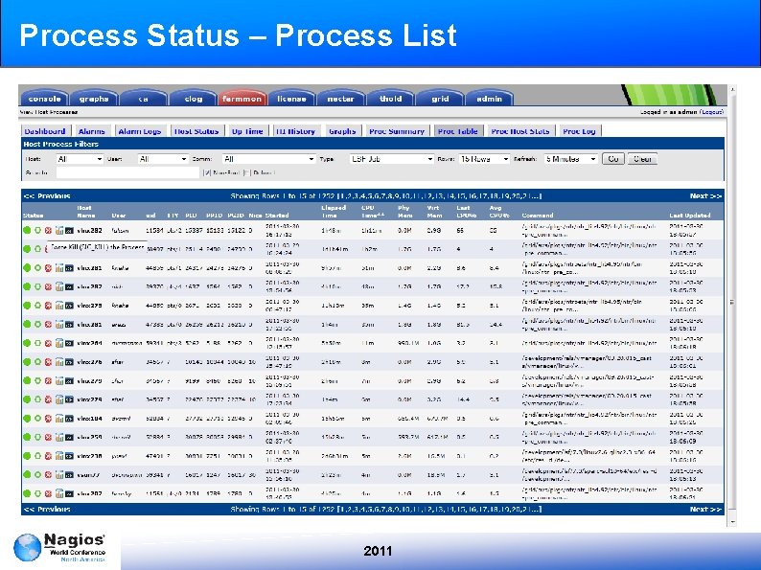Screen dimensions: 761x570
Task: Open graph icon in vlnx184 row
Action: point(59,419)
